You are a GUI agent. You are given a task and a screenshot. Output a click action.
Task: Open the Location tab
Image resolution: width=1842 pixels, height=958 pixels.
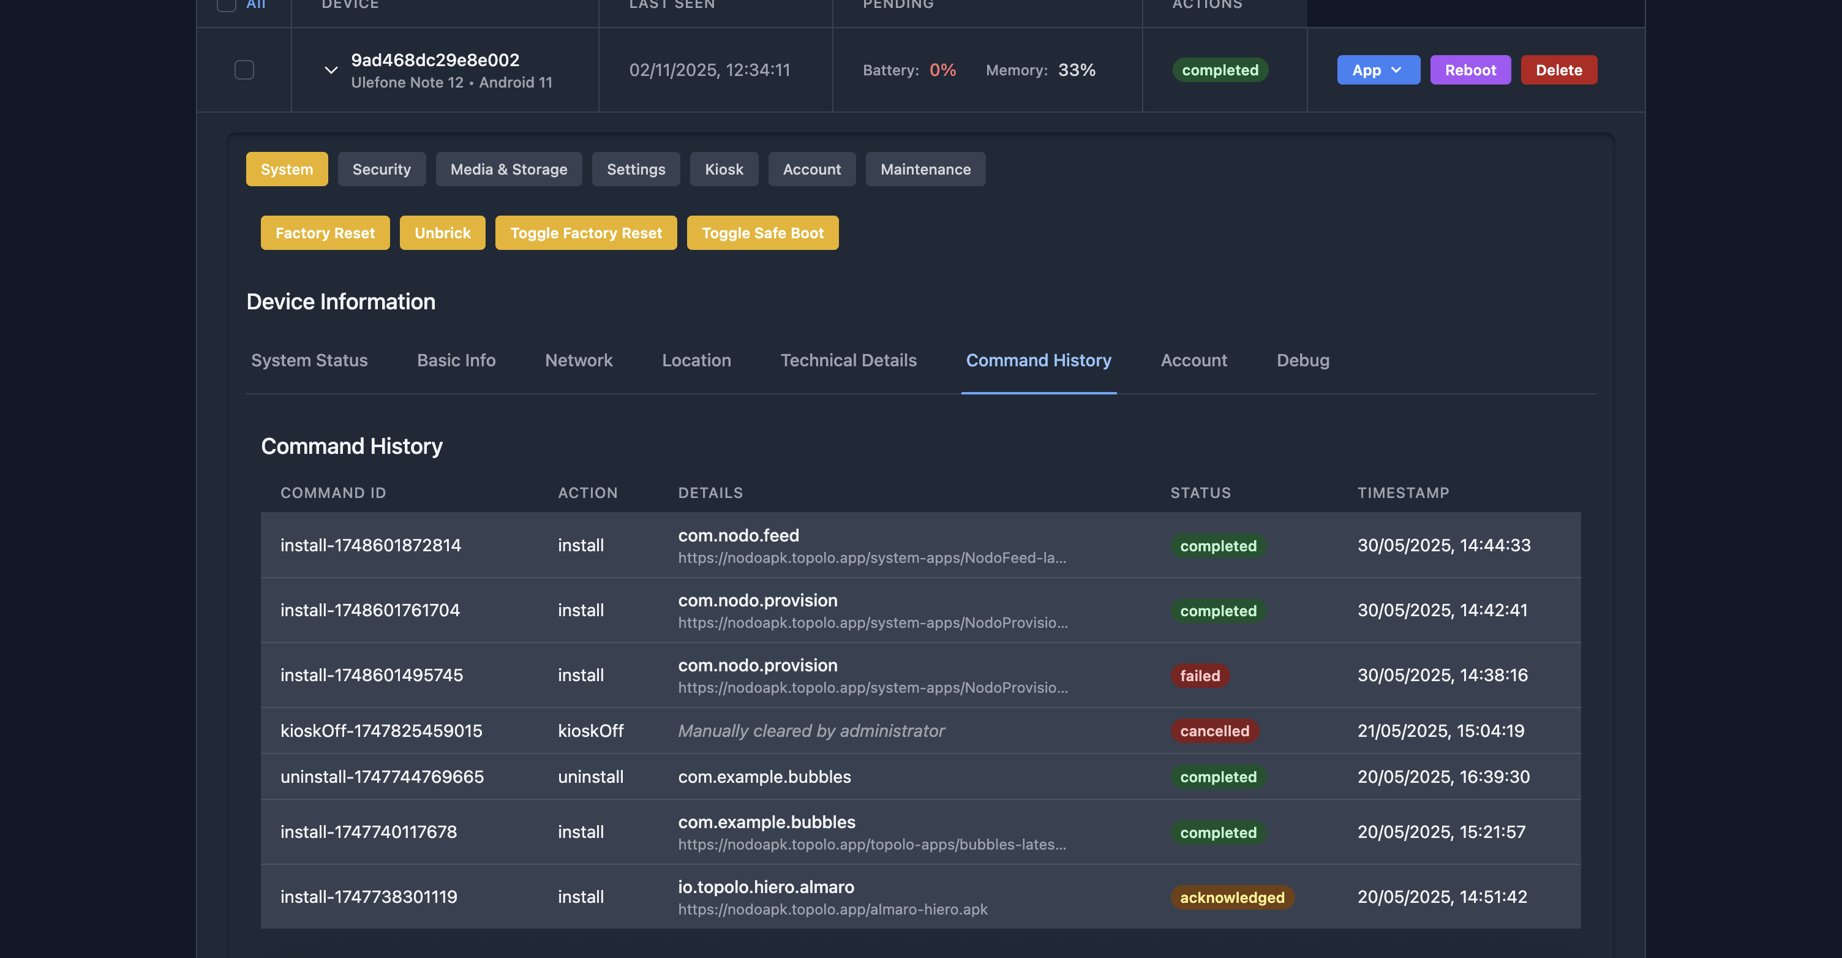696,360
